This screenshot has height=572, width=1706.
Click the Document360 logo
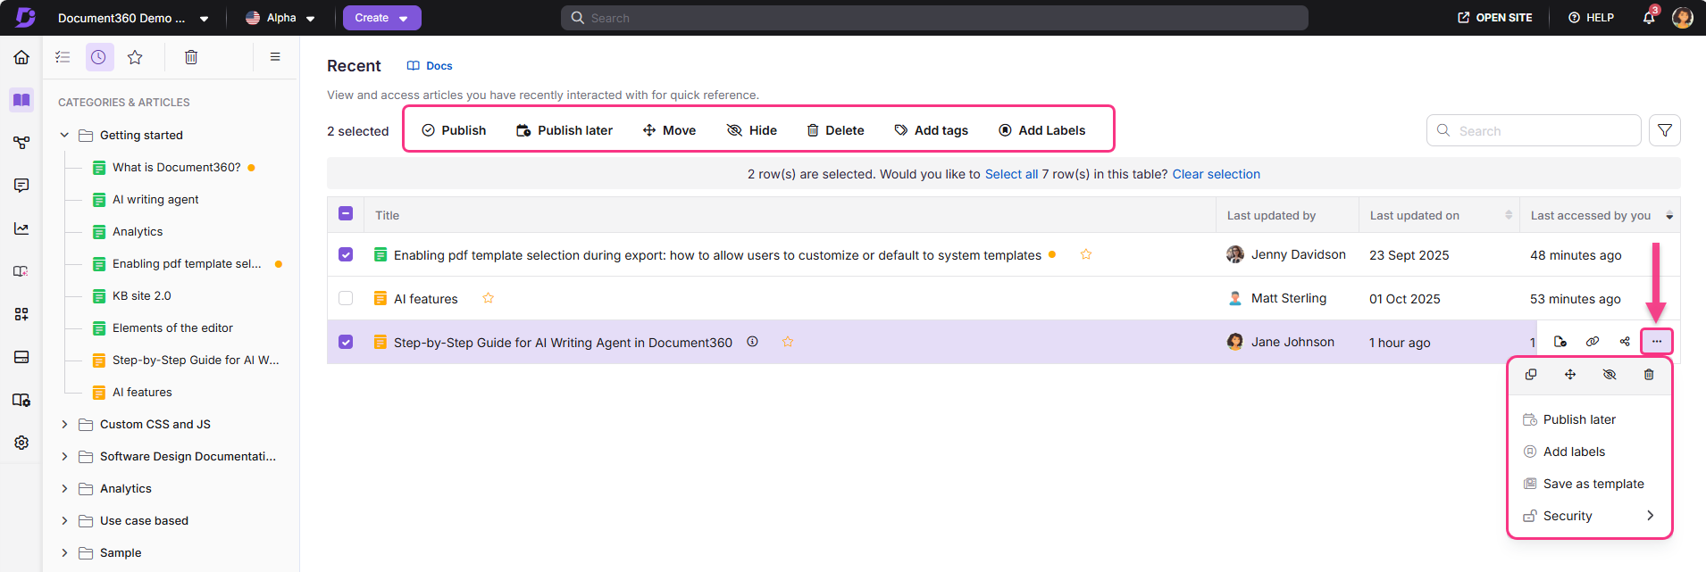[25, 18]
